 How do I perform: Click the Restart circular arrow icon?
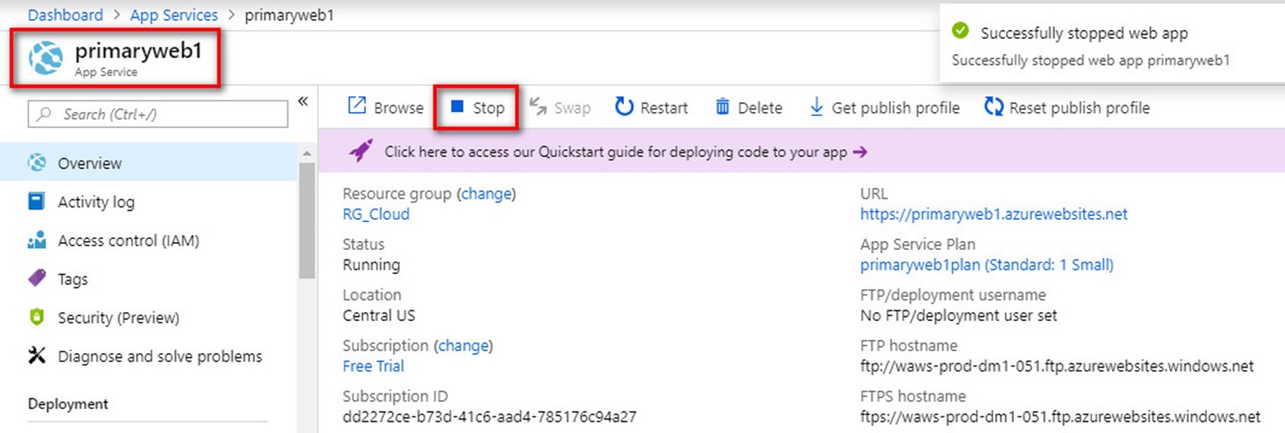pyautogui.click(x=625, y=107)
